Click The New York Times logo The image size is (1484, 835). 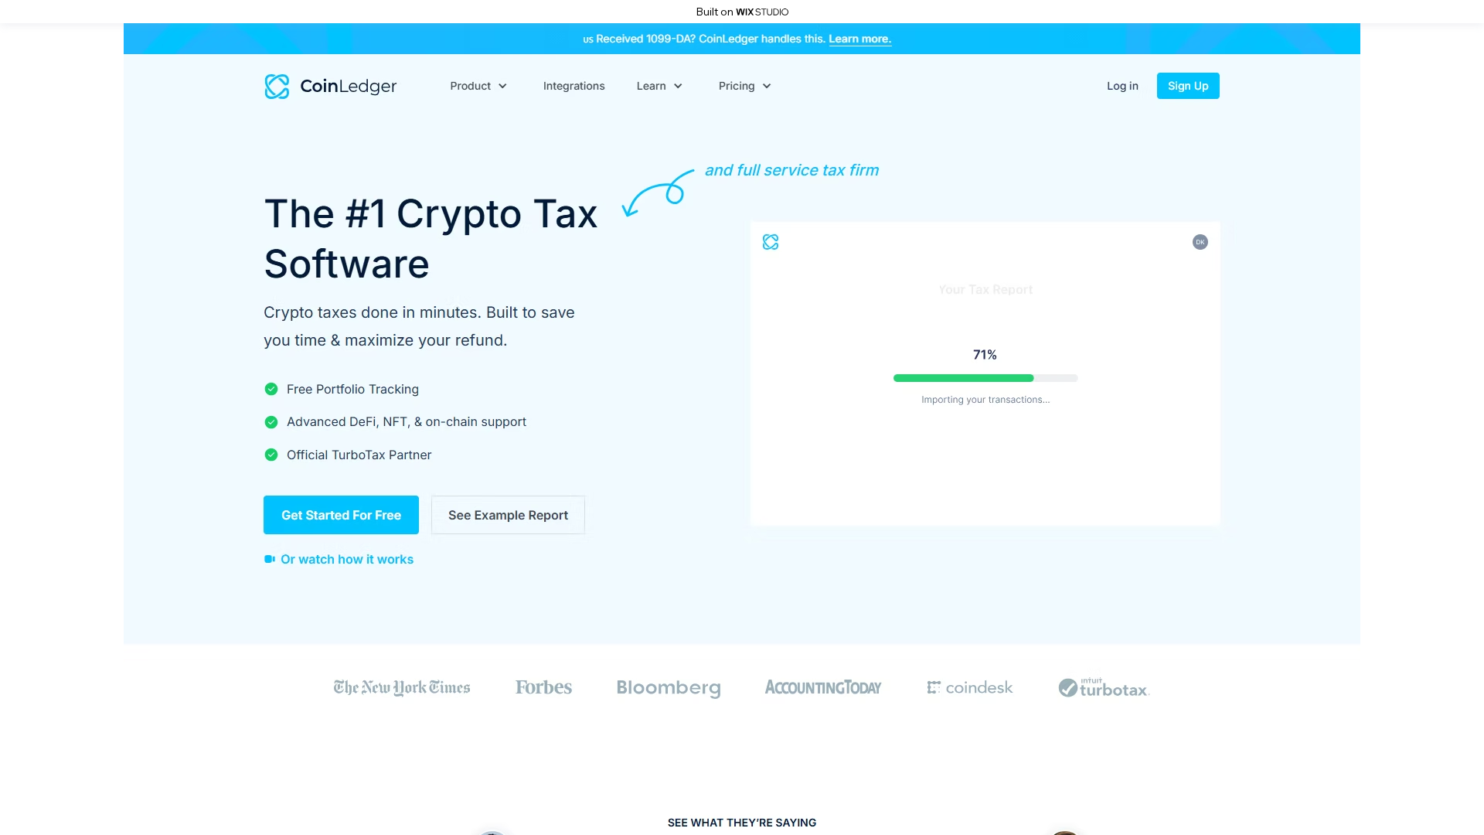[402, 687]
